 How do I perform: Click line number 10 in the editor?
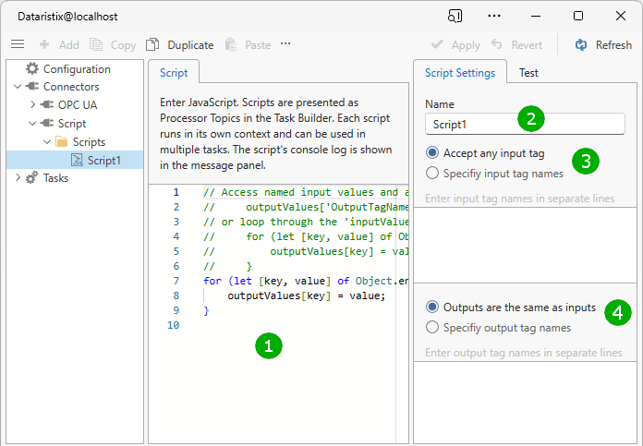pos(173,325)
